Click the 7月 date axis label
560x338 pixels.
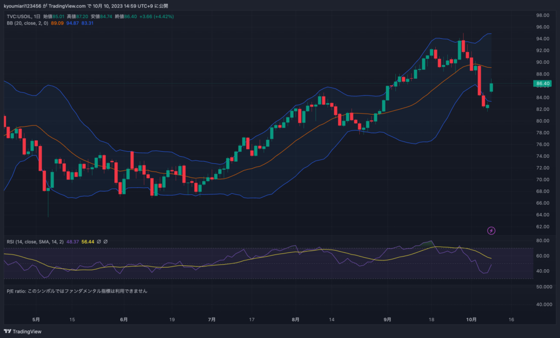click(212, 319)
